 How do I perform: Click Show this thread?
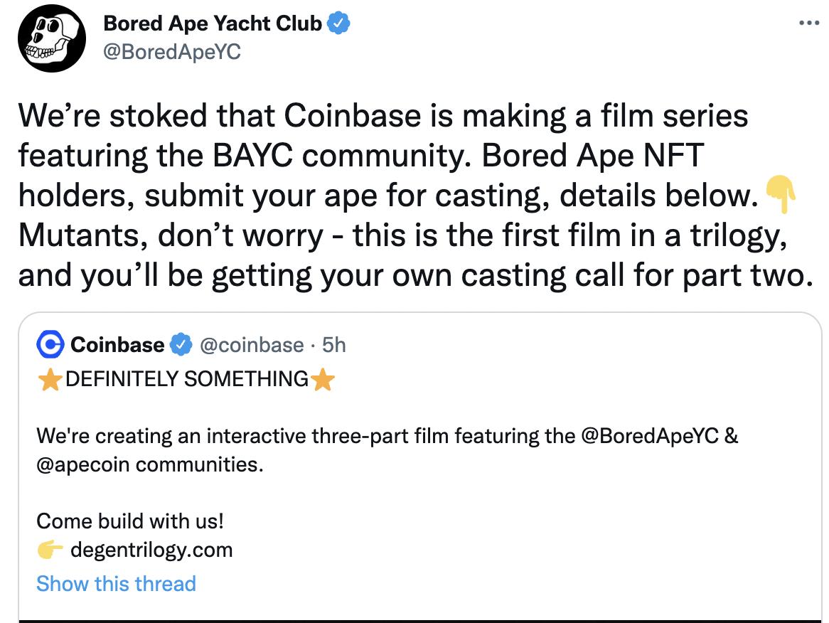click(117, 584)
